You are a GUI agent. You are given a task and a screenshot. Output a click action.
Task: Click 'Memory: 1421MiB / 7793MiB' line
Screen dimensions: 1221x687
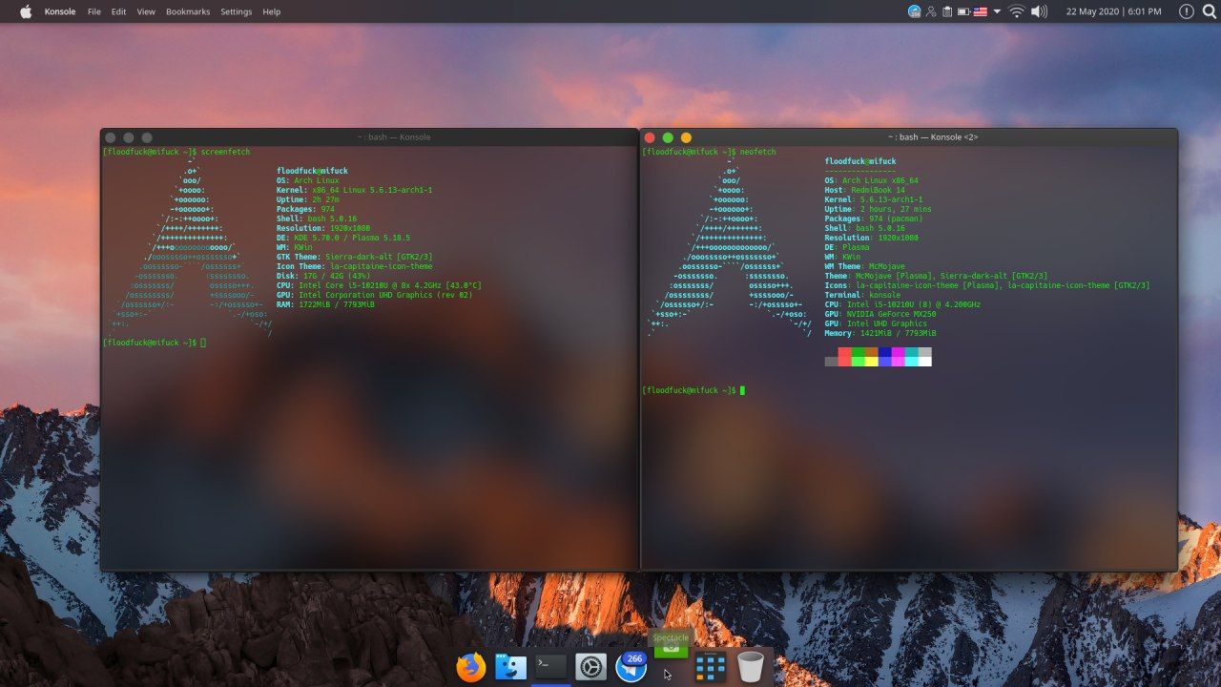tap(880, 333)
